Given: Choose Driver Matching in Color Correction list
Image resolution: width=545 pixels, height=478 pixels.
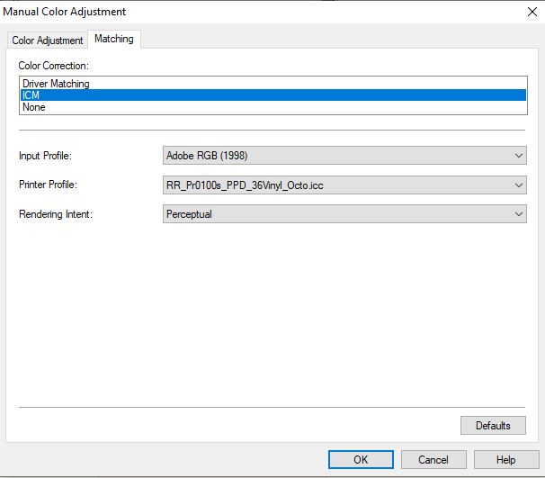Looking at the screenshot, I should click(x=56, y=84).
